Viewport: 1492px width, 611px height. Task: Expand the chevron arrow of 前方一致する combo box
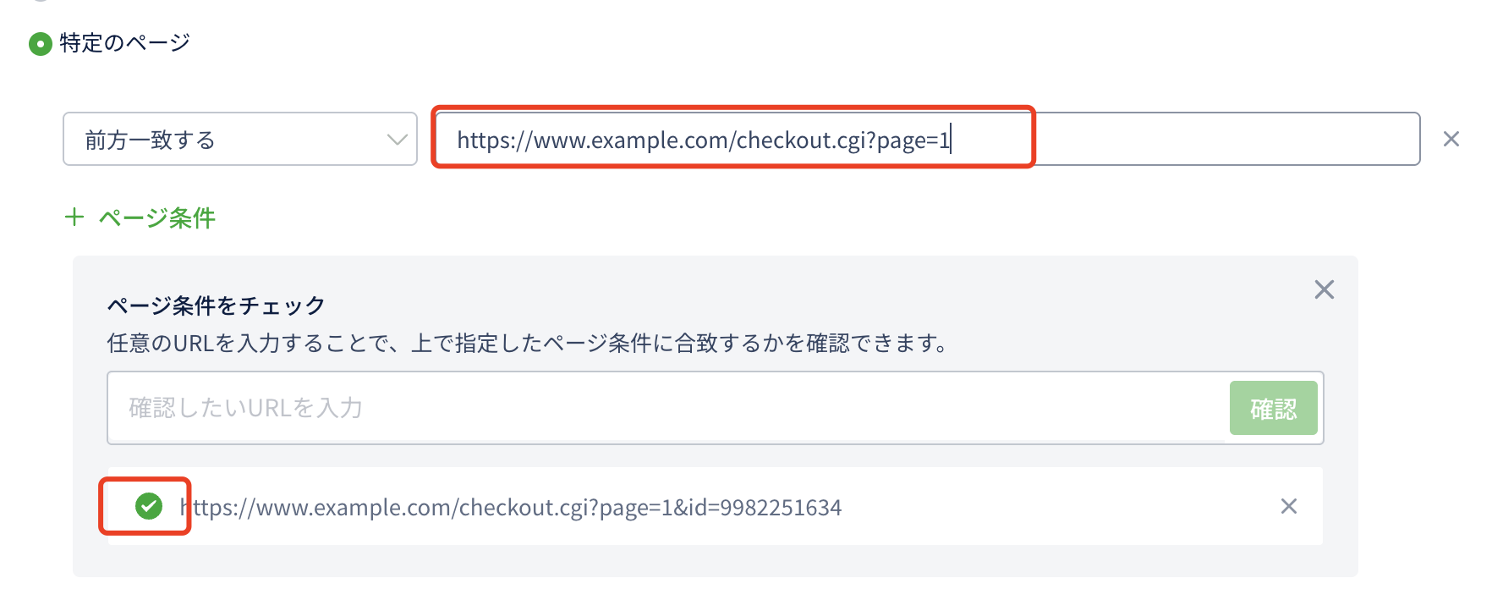(x=397, y=140)
